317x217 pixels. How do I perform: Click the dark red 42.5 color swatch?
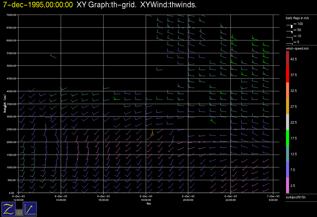pos(288,59)
